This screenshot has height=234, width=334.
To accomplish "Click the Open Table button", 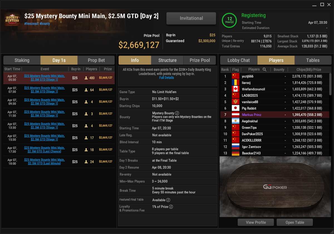I will tap(295, 222).
